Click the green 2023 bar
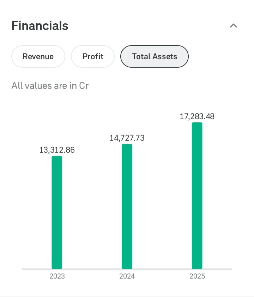The height and width of the screenshot is (297, 254). click(57, 212)
